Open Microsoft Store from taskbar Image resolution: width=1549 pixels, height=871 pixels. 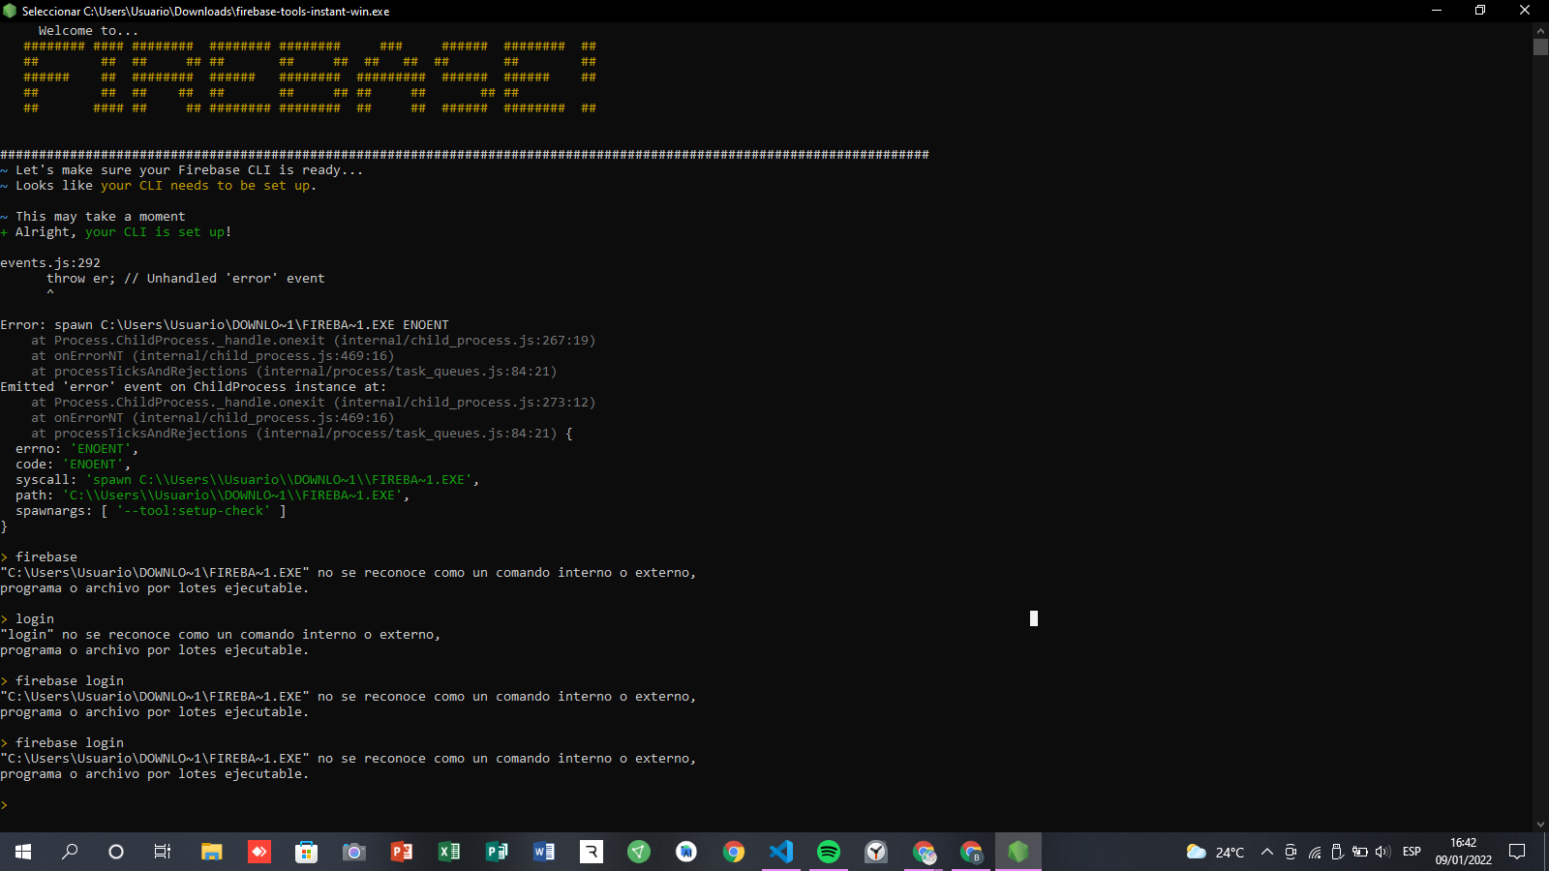coord(306,852)
